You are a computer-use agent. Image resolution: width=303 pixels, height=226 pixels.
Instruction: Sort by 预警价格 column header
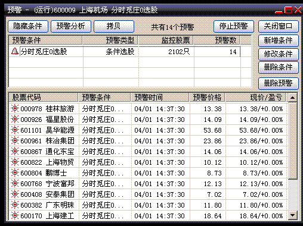pos(207,98)
